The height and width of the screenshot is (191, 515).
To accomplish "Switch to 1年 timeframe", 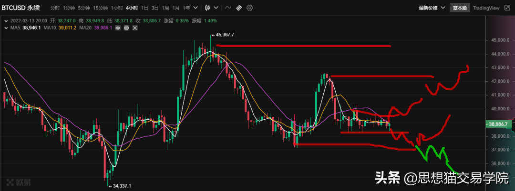I will 186,8.
